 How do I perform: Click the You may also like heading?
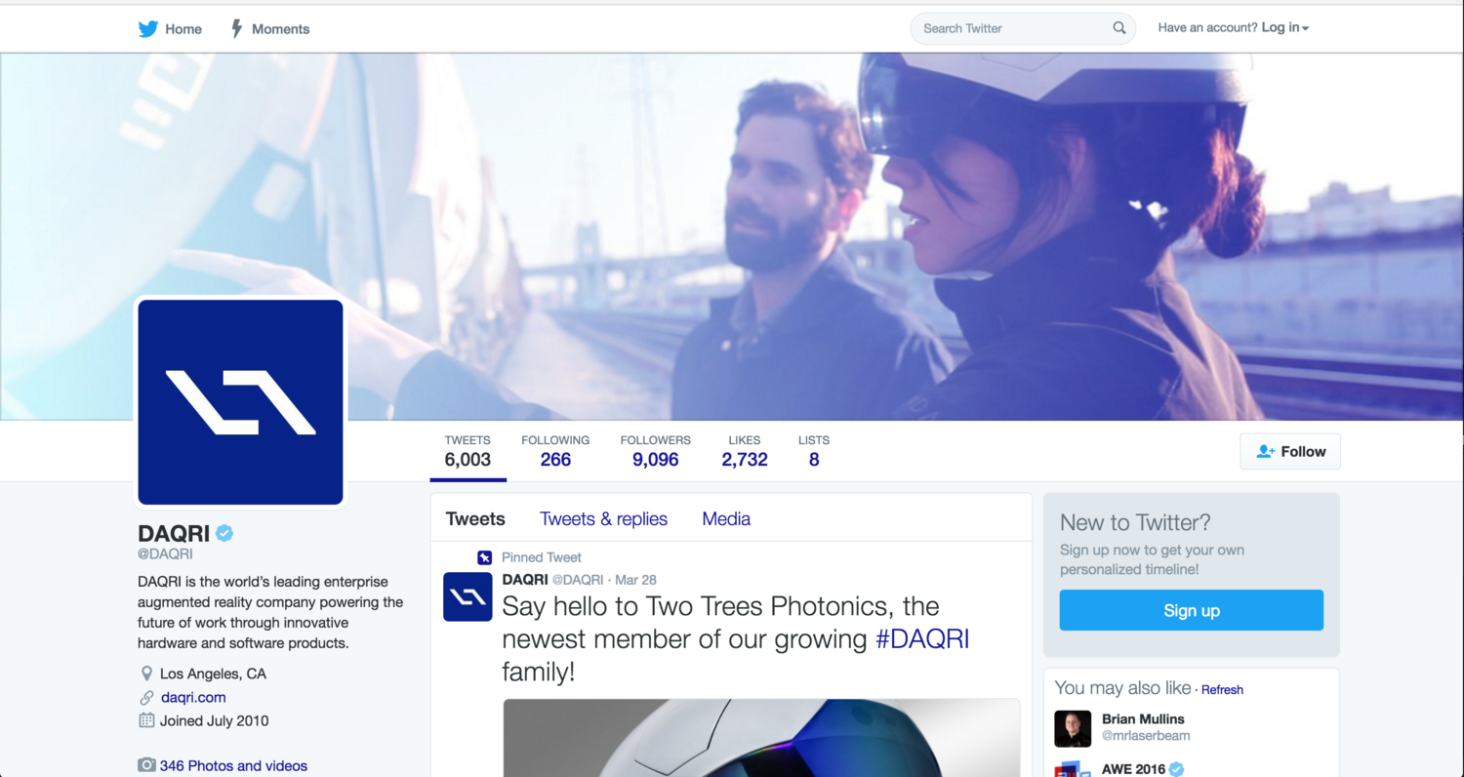pos(1123,688)
